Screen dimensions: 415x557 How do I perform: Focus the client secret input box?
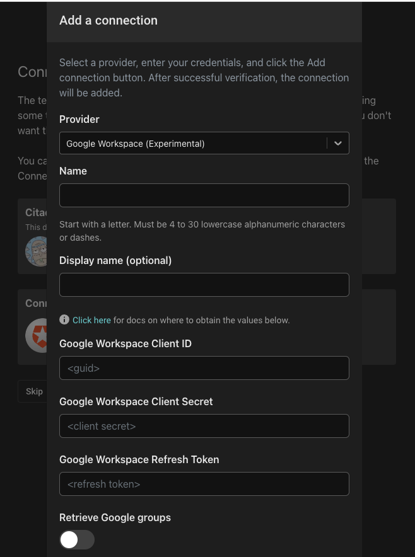coord(204,425)
